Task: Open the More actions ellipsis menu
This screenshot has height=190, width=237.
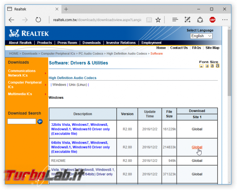Action: point(225,20)
